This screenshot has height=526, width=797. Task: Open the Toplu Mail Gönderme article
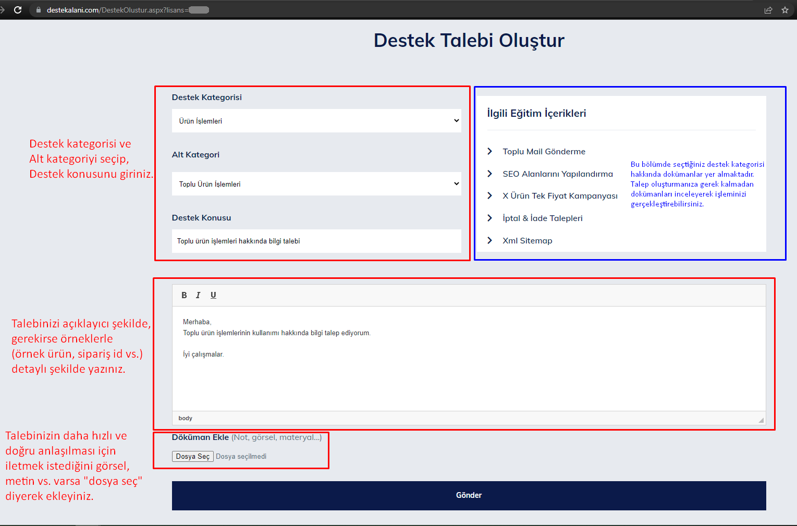coord(544,151)
